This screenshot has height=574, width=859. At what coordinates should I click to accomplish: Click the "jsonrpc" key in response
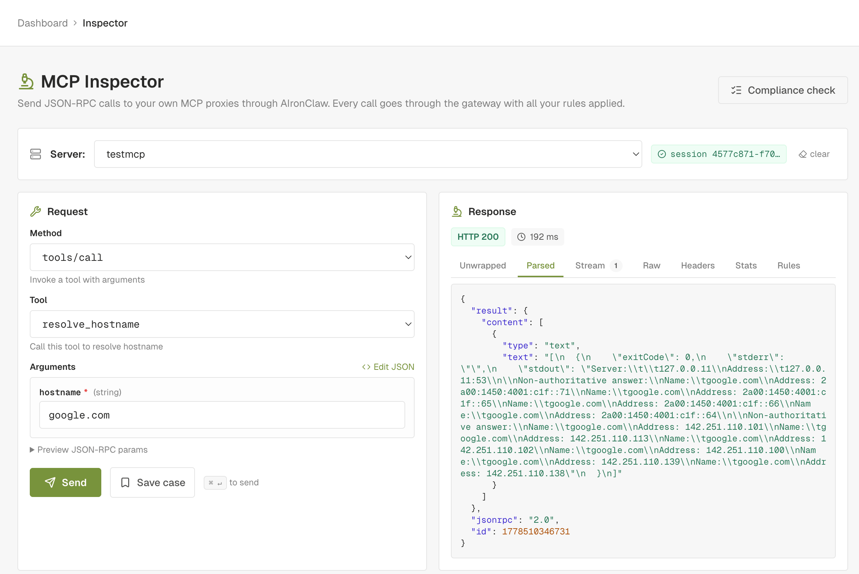(x=494, y=520)
